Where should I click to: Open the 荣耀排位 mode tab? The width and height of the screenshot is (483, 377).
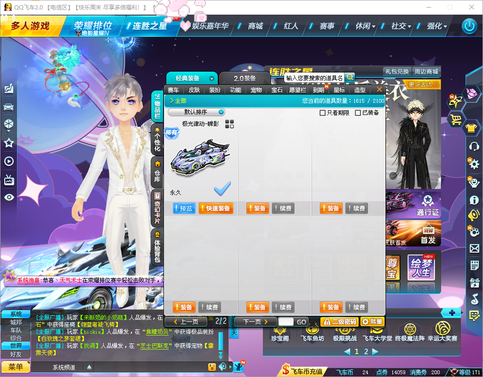(93, 27)
